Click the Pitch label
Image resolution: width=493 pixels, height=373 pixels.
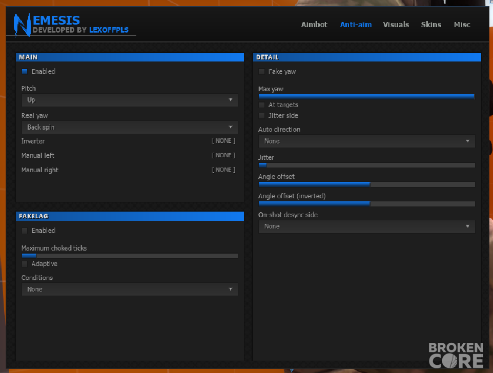[29, 88]
